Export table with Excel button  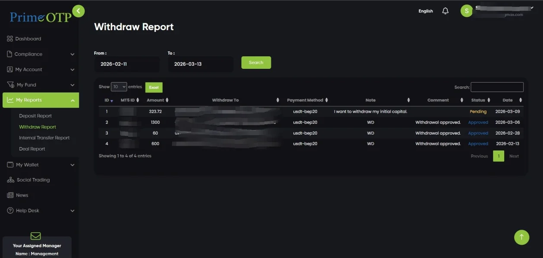[154, 87]
